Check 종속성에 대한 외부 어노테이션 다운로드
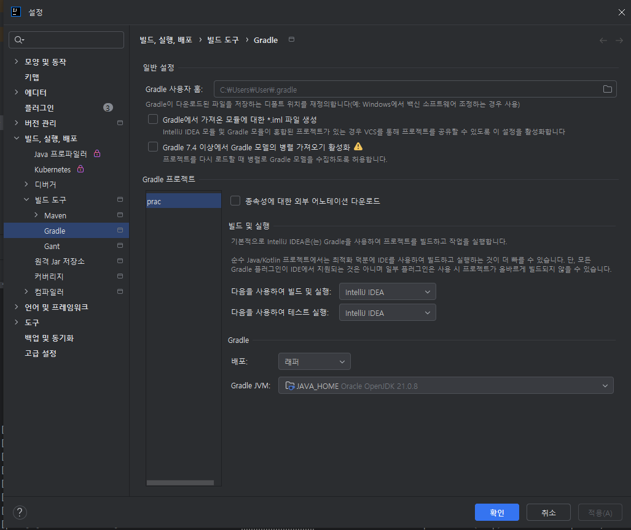The height and width of the screenshot is (530, 631). click(x=235, y=201)
